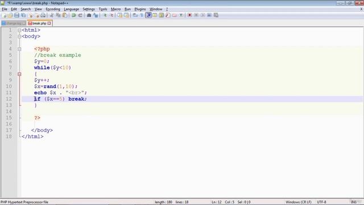Image resolution: width=364 pixels, height=205 pixels.
Task: Open the ? help menu
Action: point(167,9)
